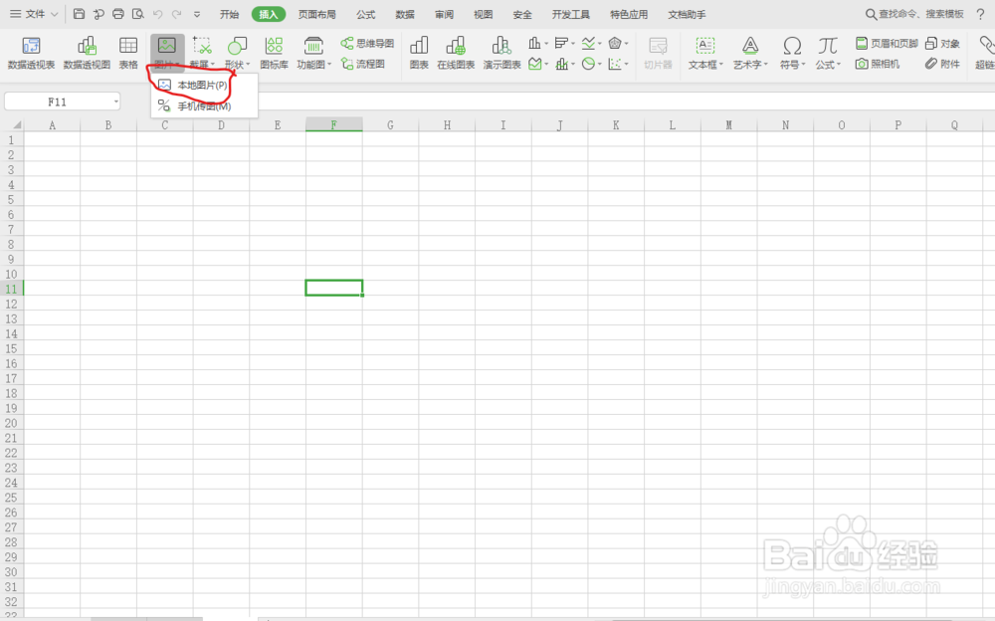Open the icon library (图标库)
Screen dimensions: 995x621
[x=275, y=53]
